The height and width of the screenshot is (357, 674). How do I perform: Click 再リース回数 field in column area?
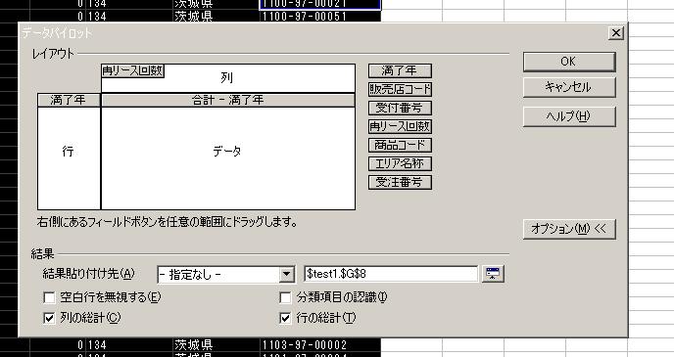[x=133, y=70]
